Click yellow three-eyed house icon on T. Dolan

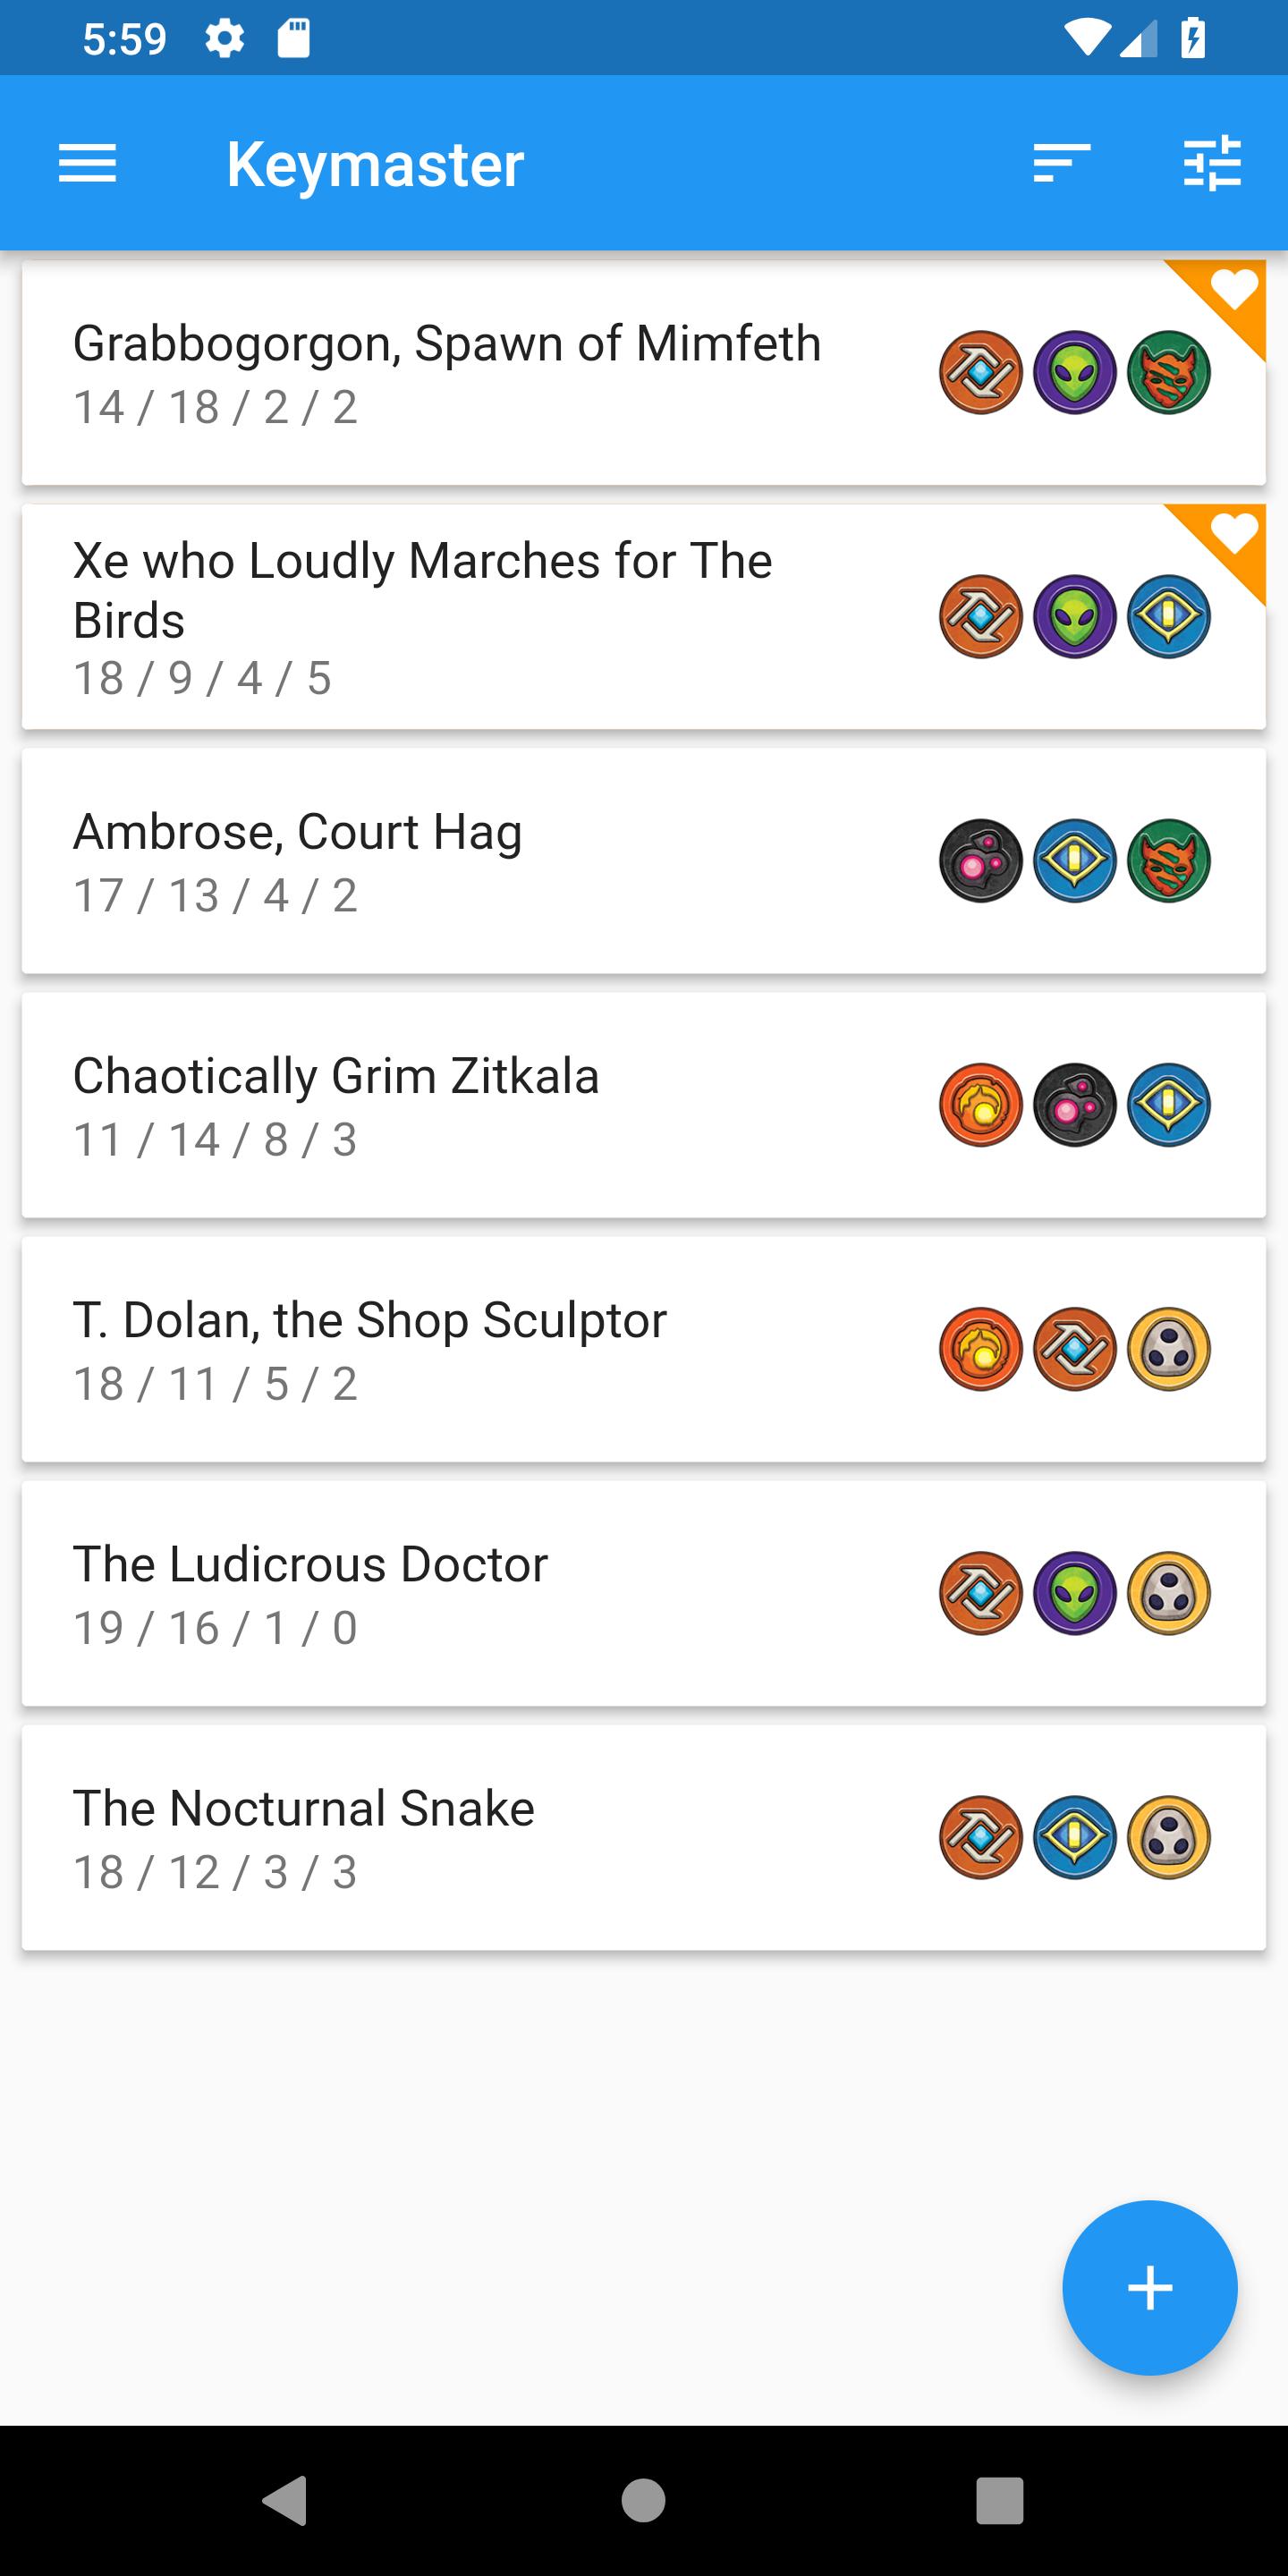(x=1169, y=1349)
